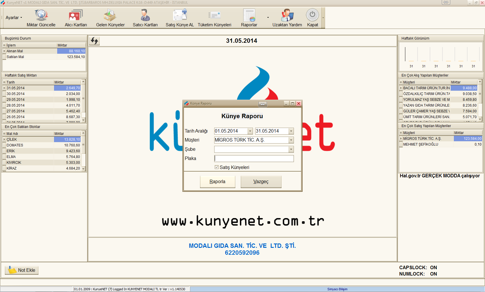Select the YORULMAZ YAŞ SEBZE customer row
The width and height of the screenshot is (485, 292).
tap(438, 100)
